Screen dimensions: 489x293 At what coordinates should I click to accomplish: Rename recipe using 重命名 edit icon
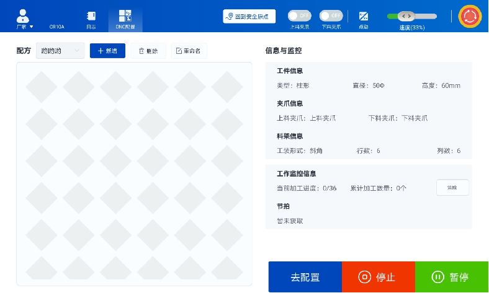pyautogui.click(x=189, y=51)
